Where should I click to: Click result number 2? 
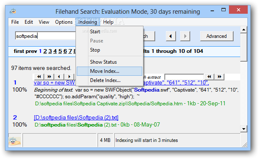[15, 117]
